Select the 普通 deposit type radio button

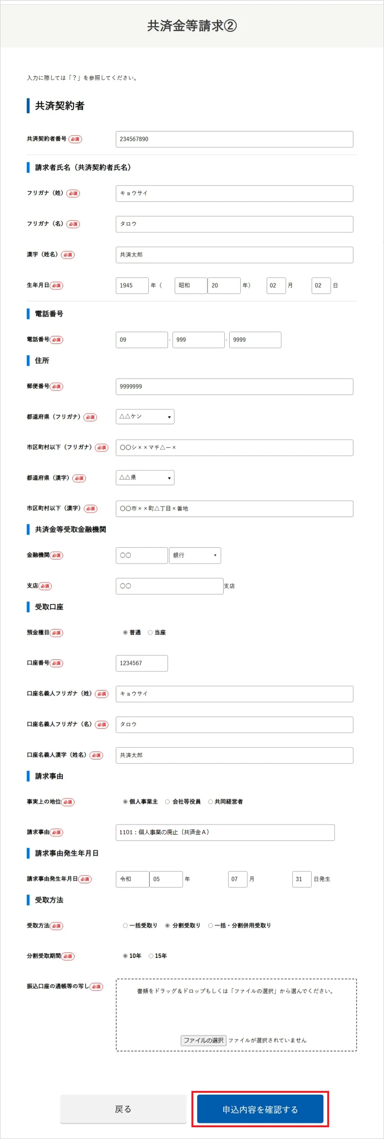tap(125, 633)
